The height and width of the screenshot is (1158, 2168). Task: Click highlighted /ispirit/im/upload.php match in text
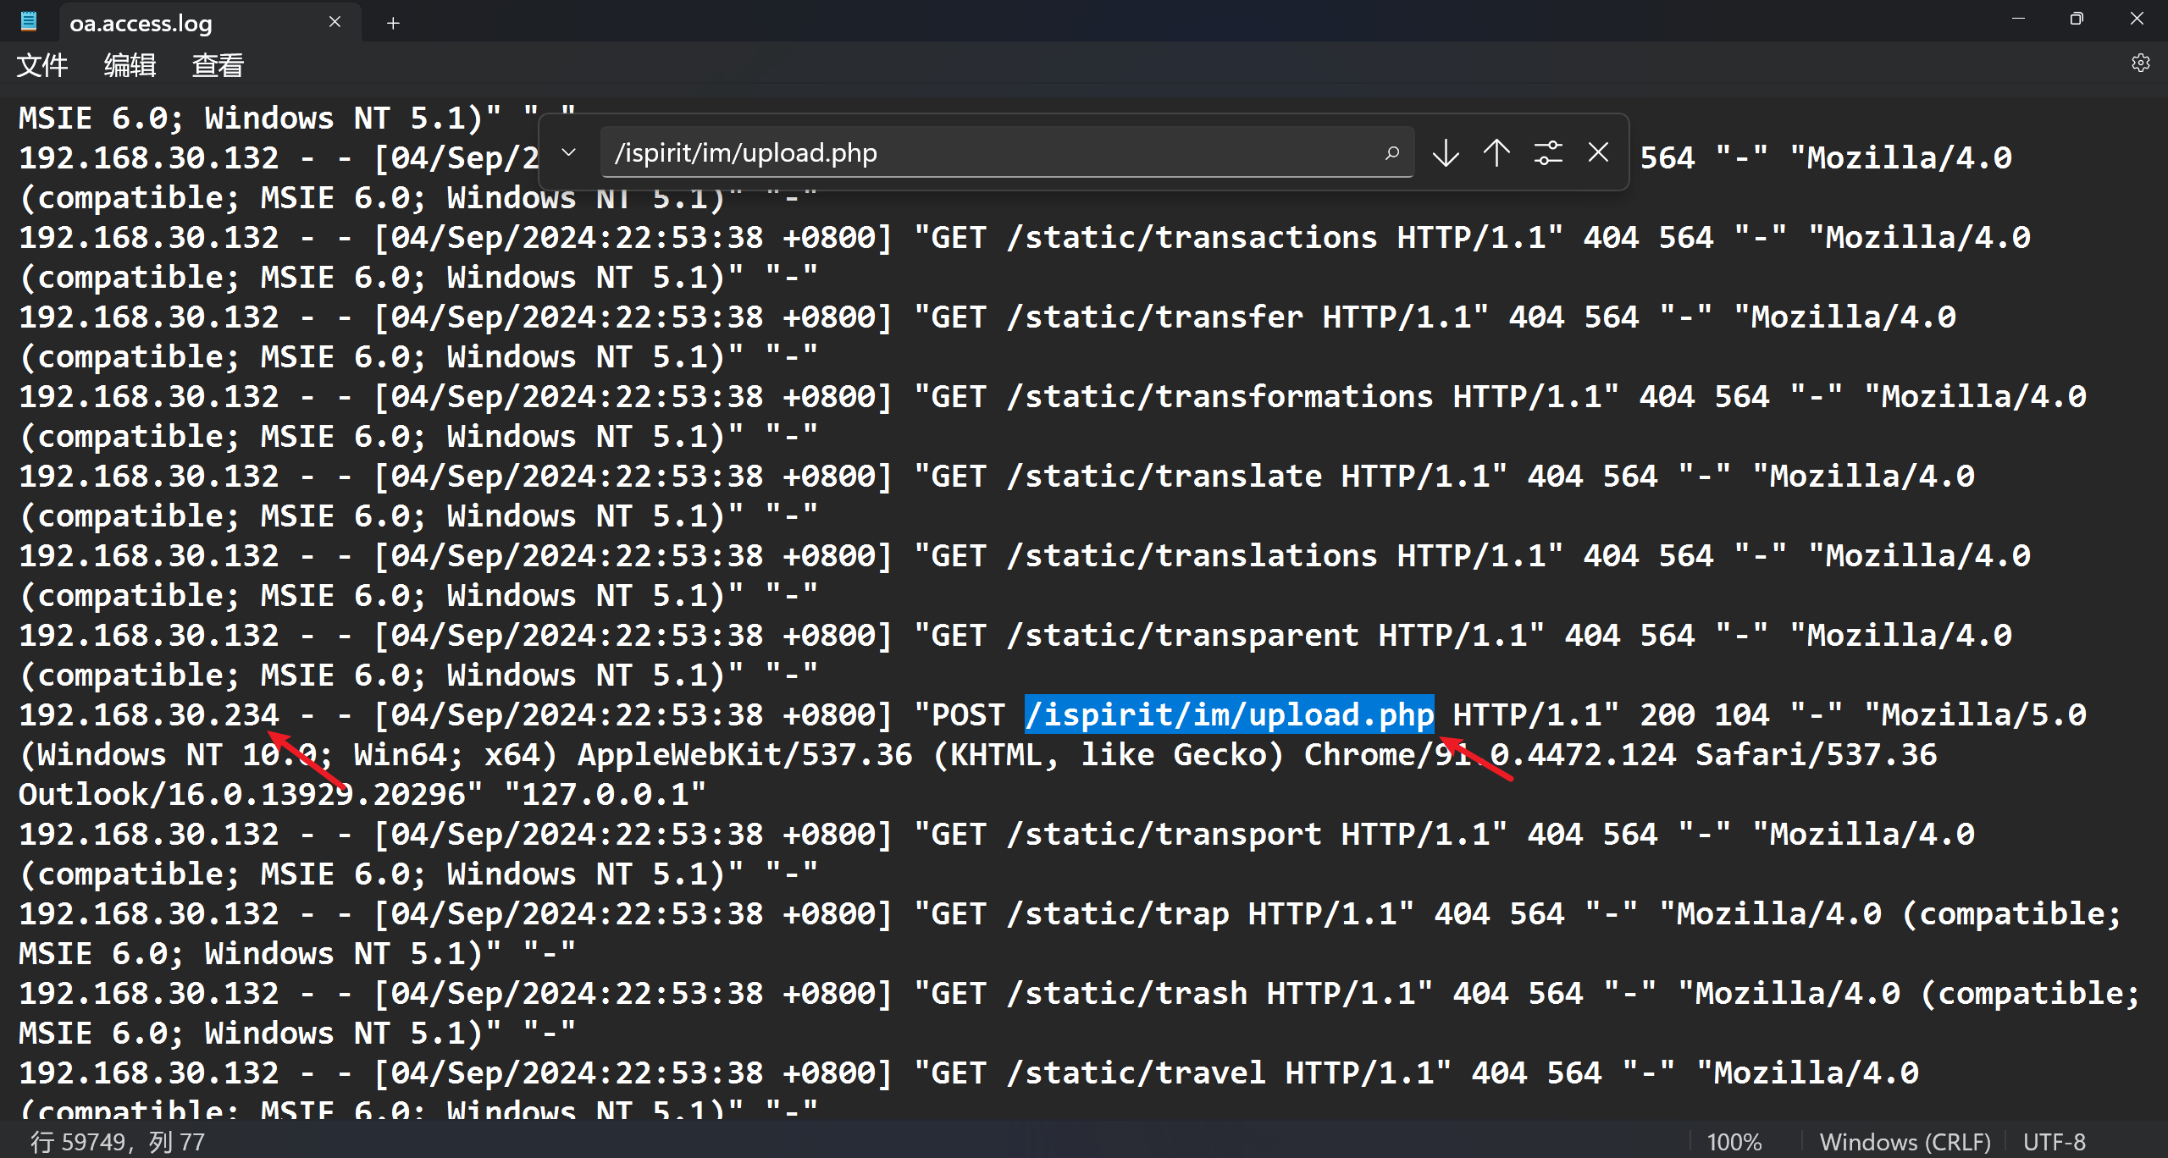(x=1229, y=715)
